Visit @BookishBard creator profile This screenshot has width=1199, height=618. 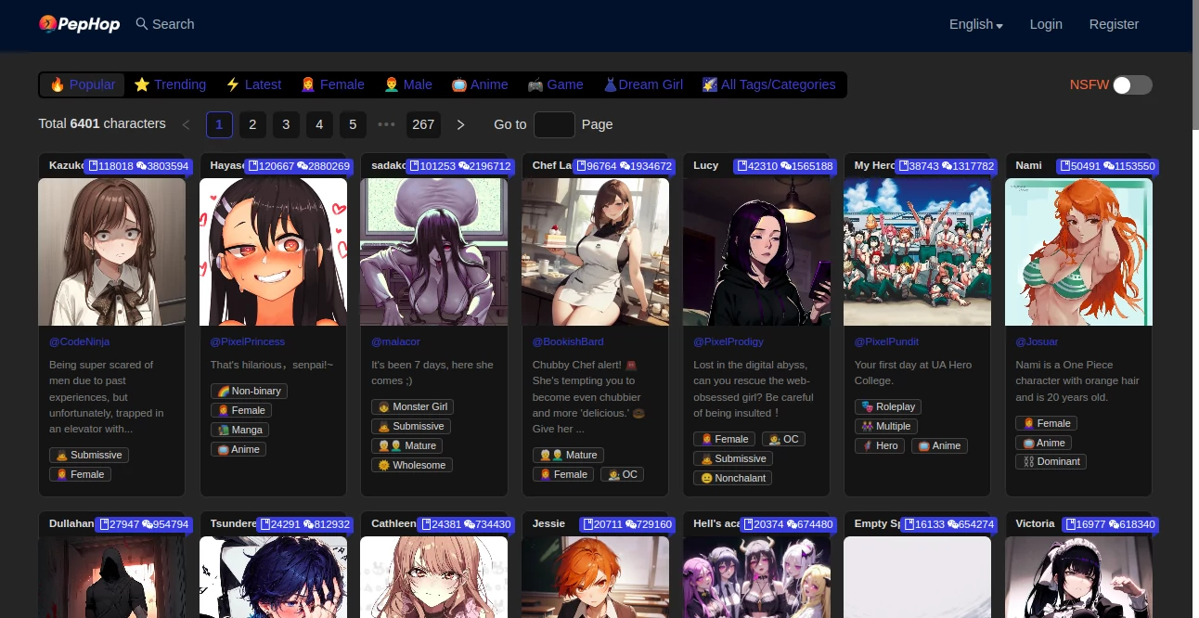[x=568, y=341]
